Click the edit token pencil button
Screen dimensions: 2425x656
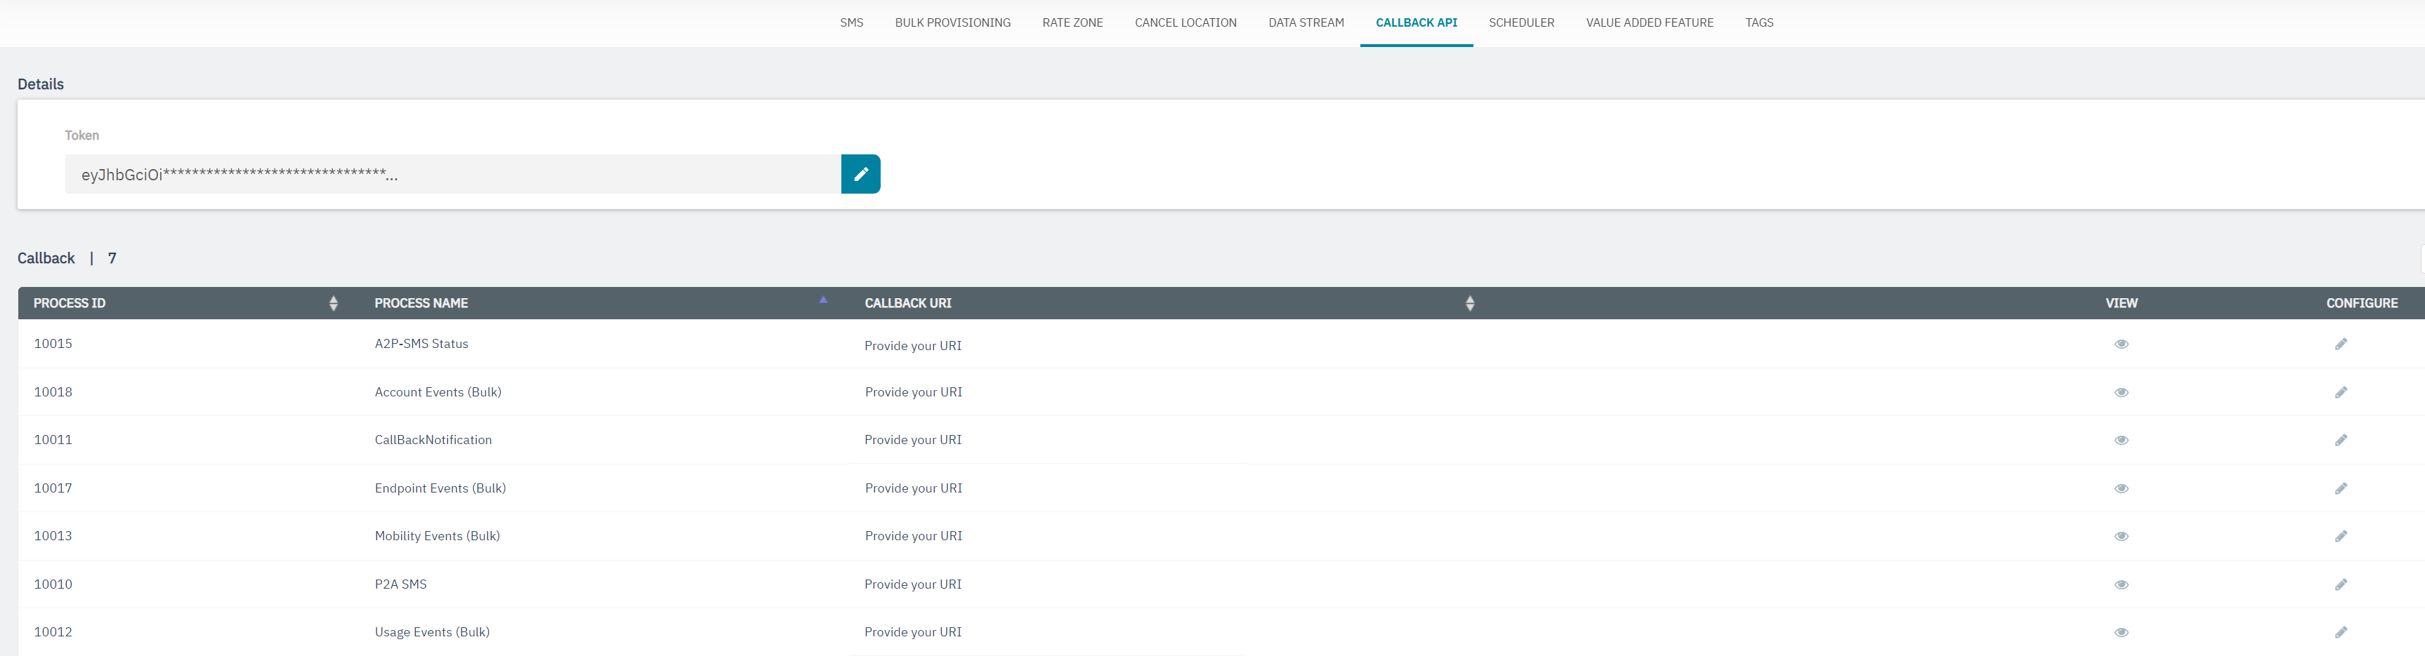coord(860,174)
